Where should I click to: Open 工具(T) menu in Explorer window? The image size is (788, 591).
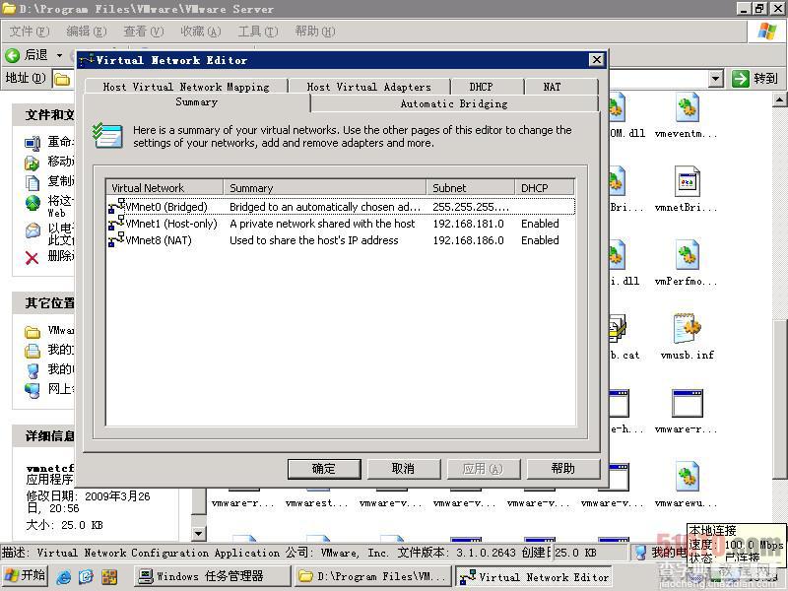coord(258,32)
